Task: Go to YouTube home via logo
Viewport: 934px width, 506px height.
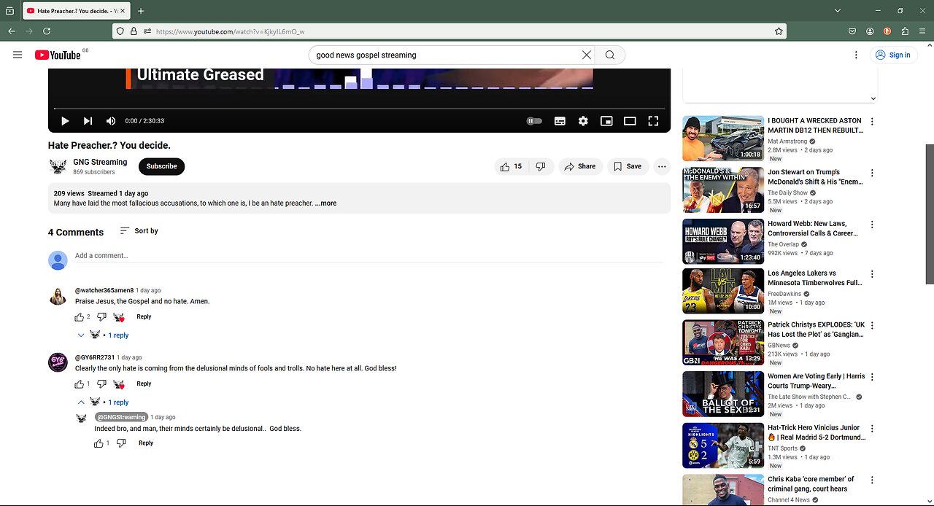Action: pos(58,55)
